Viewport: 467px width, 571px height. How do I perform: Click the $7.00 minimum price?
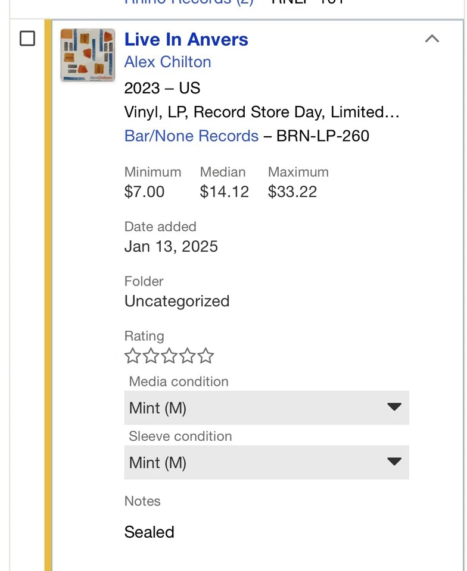pyautogui.click(x=144, y=192)
